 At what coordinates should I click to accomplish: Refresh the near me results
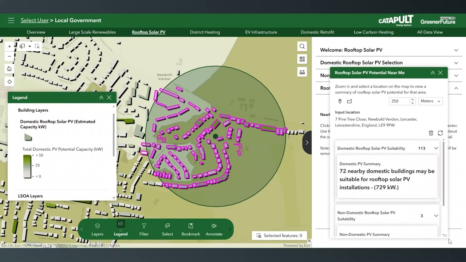440,133
